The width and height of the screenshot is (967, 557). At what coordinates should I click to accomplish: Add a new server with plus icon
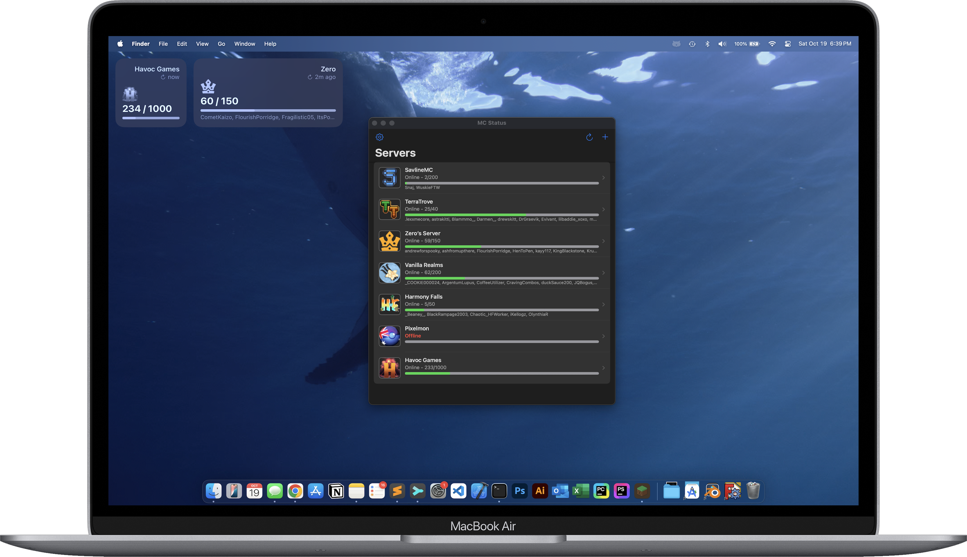coord(605,137)
